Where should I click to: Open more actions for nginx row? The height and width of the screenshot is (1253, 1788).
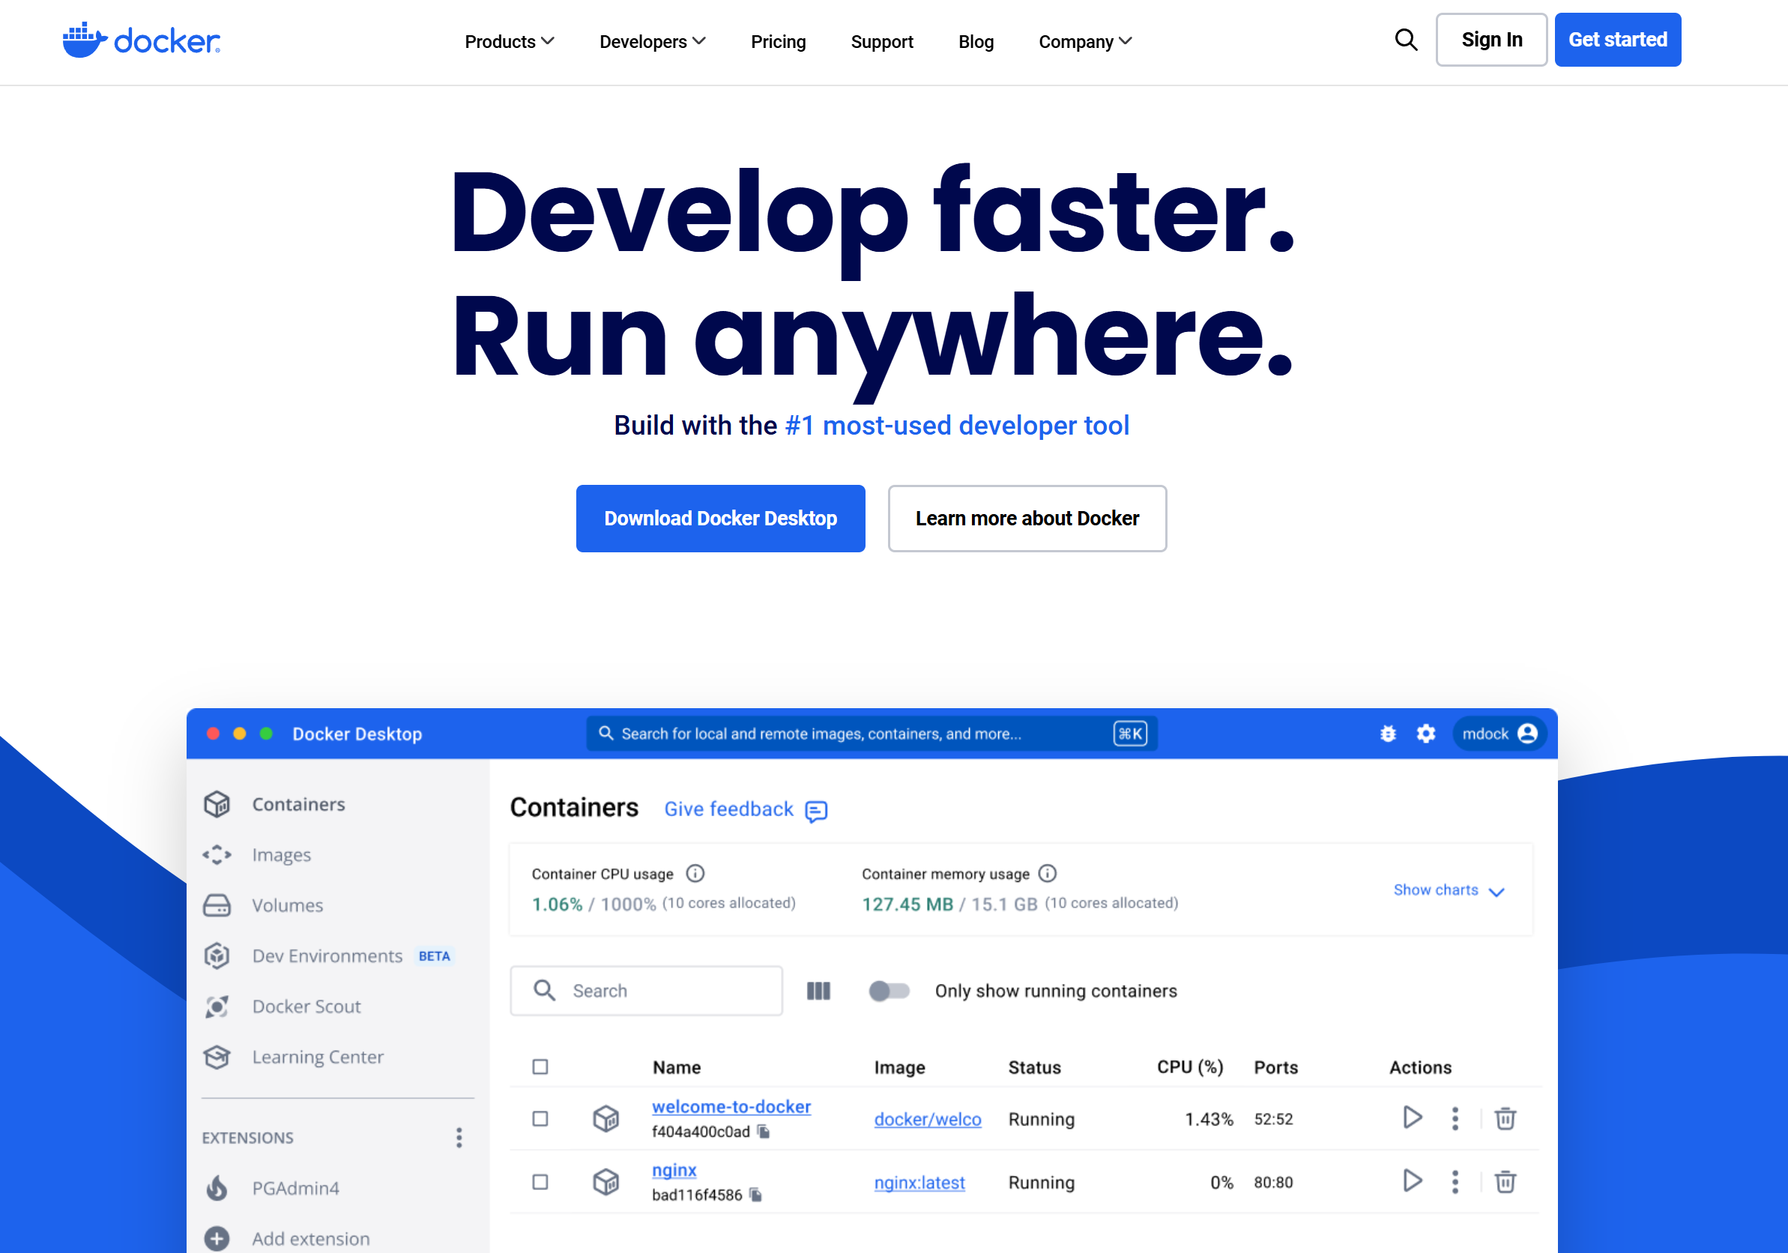[1455, 1181]
